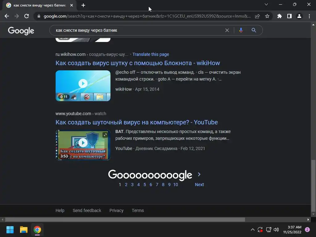Open Translate this page link
Image resolution: width=316 pixels, height=237 pixels.
(151, 54)
